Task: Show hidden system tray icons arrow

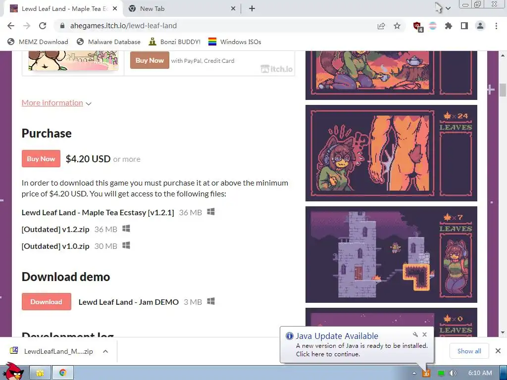Action: point(414,373)
